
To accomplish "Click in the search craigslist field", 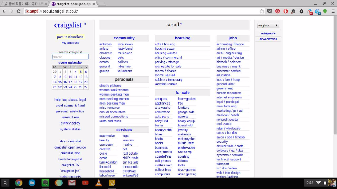I will tap(70, 57).
